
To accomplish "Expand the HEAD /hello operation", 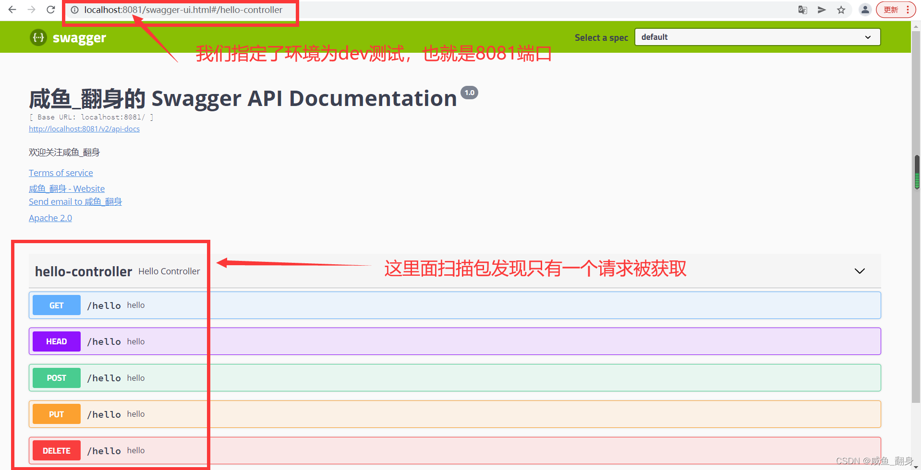I will click(455, 341).
